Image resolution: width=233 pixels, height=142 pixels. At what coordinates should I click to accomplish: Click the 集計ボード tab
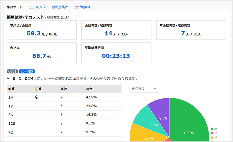click(x=15, y=7)
